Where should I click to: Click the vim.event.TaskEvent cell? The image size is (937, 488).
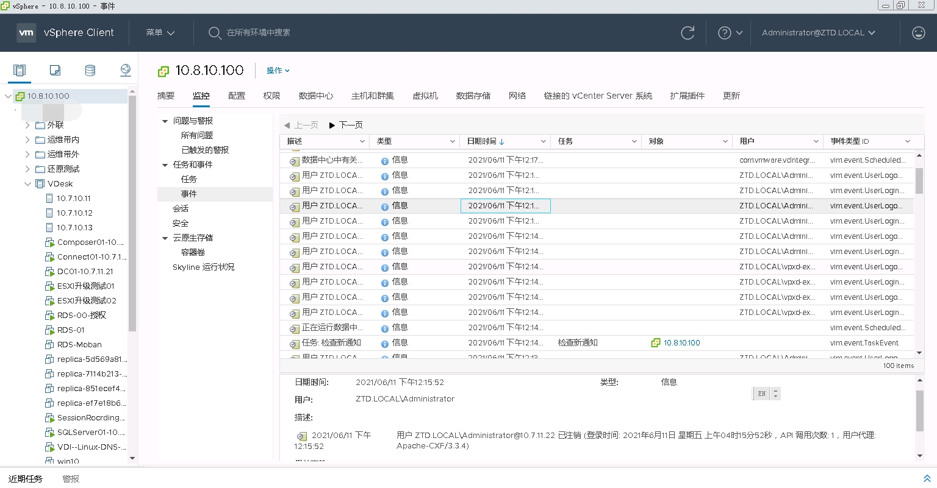click(864, 343)
